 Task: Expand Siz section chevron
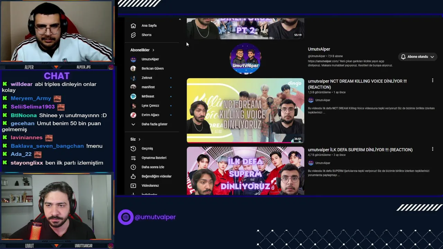139,139
